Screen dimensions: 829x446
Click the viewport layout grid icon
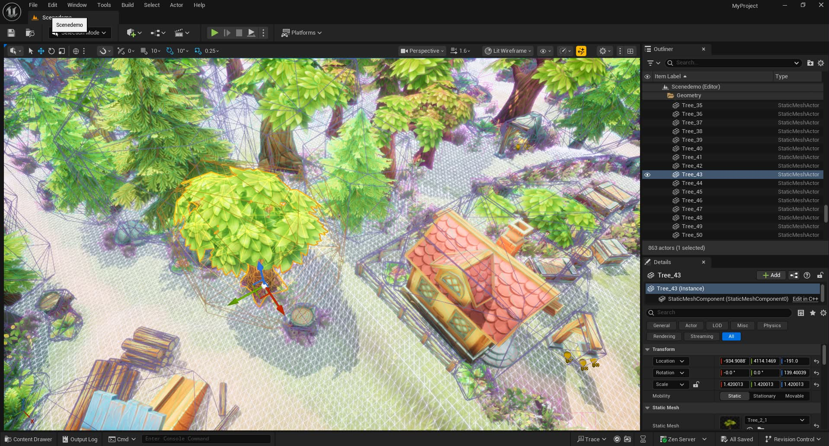coord(631,51)
